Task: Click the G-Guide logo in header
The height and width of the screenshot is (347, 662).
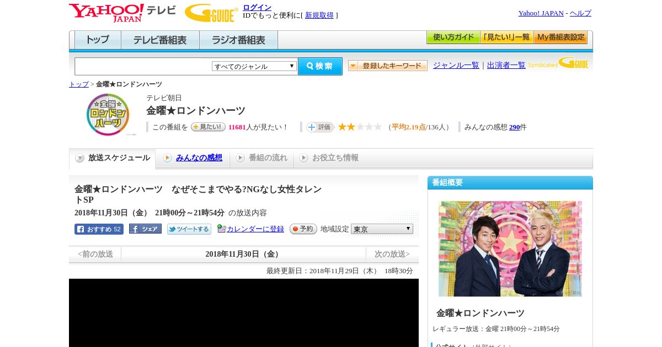Action: tap(211, 13)
